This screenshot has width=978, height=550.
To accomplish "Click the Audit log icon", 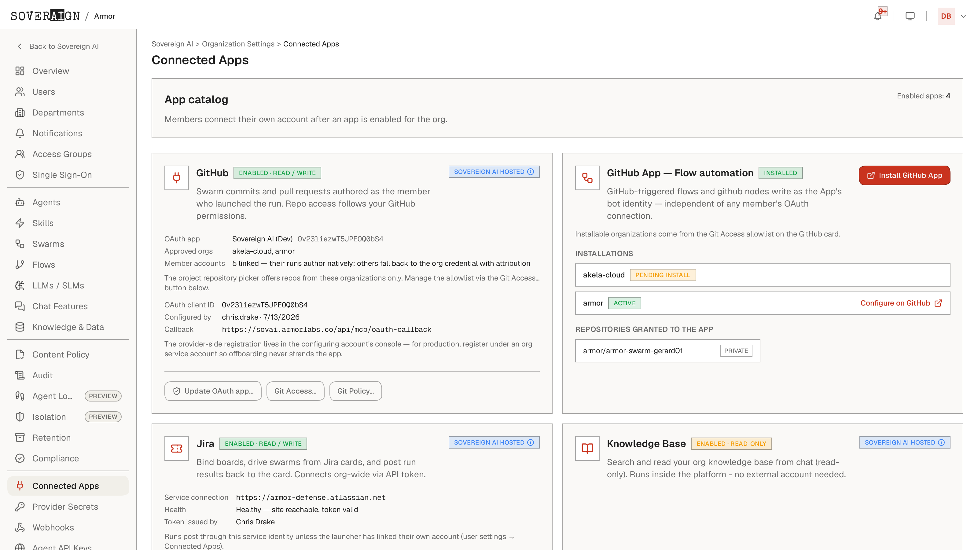I will coord(20,376).
